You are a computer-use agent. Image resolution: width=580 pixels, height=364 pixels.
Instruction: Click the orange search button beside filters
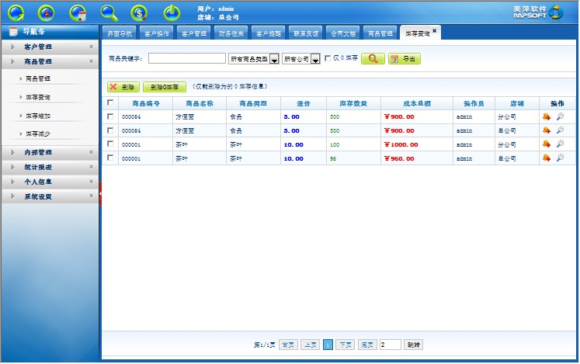373,59
